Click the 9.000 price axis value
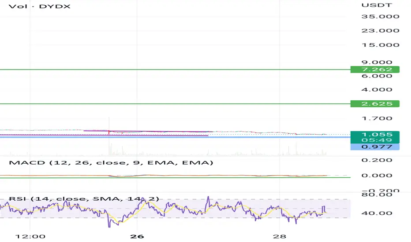The image size is (411, 242). coord(377,62)
